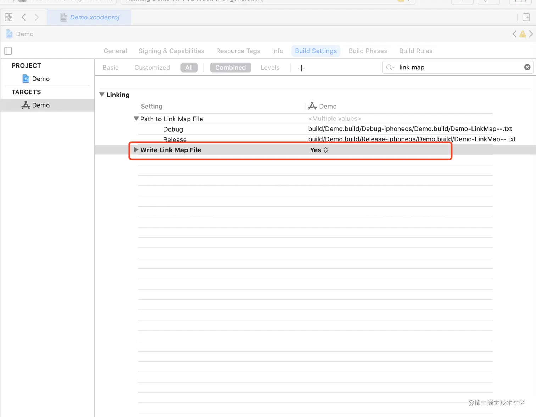Select the Demo target in sidebar
The width and height of the screenshot is (536, 417).
(47, 105)
